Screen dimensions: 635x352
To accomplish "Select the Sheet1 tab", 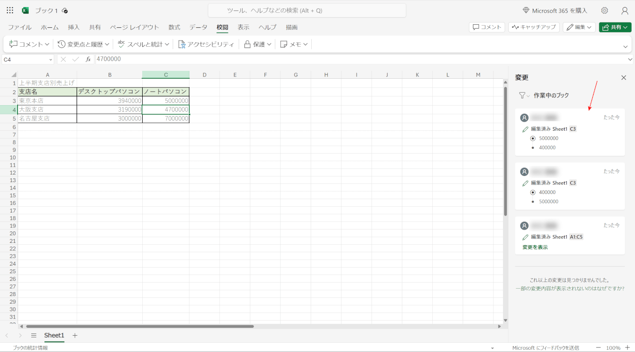I will point(54,335).
